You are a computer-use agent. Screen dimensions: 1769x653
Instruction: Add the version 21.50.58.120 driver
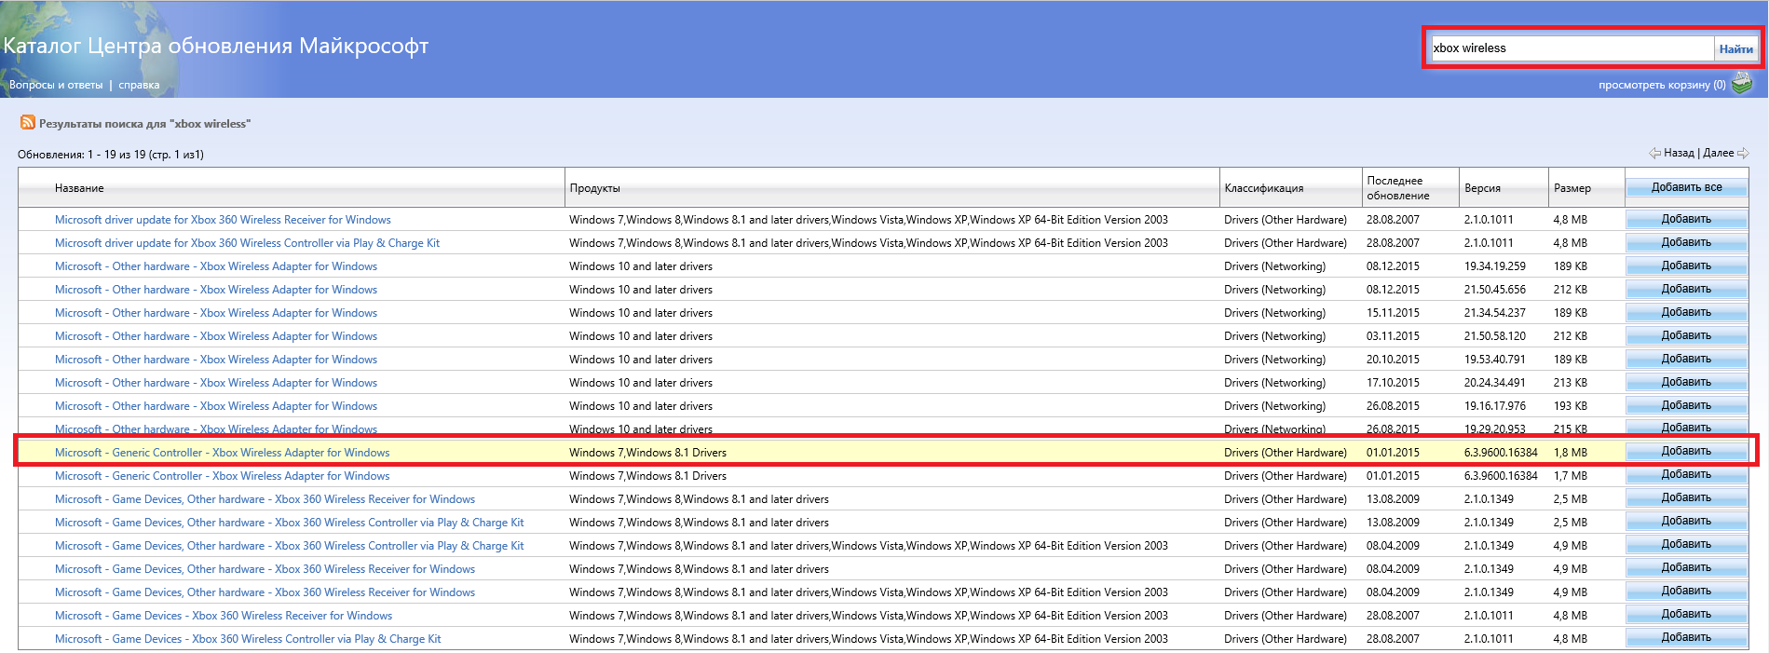(x=1686, y=335)
